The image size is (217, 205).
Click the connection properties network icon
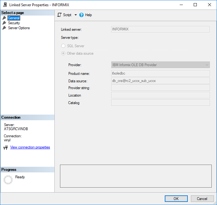click(5, 148)
